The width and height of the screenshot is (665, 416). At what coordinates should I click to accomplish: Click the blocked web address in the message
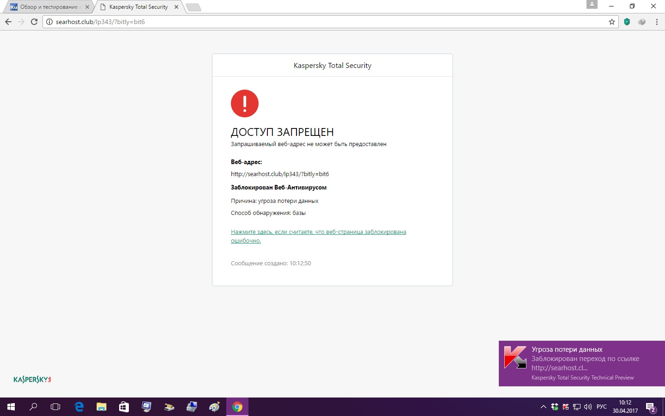coord(280,174)
